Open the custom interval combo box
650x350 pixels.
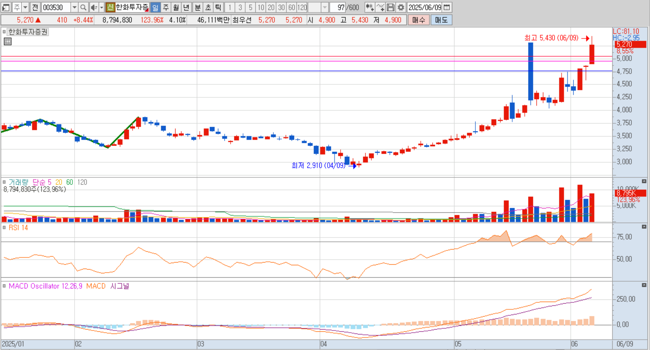point(318,7)
